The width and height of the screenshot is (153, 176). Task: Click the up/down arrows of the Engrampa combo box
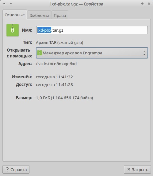click(144, 53)
